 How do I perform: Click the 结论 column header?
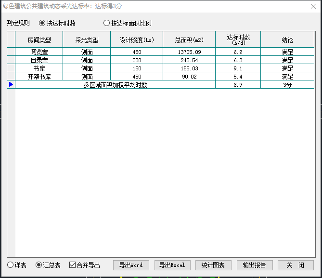pos(287,40)
